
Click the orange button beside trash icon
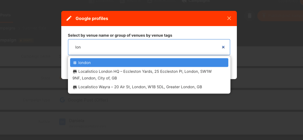pos(280,16)
